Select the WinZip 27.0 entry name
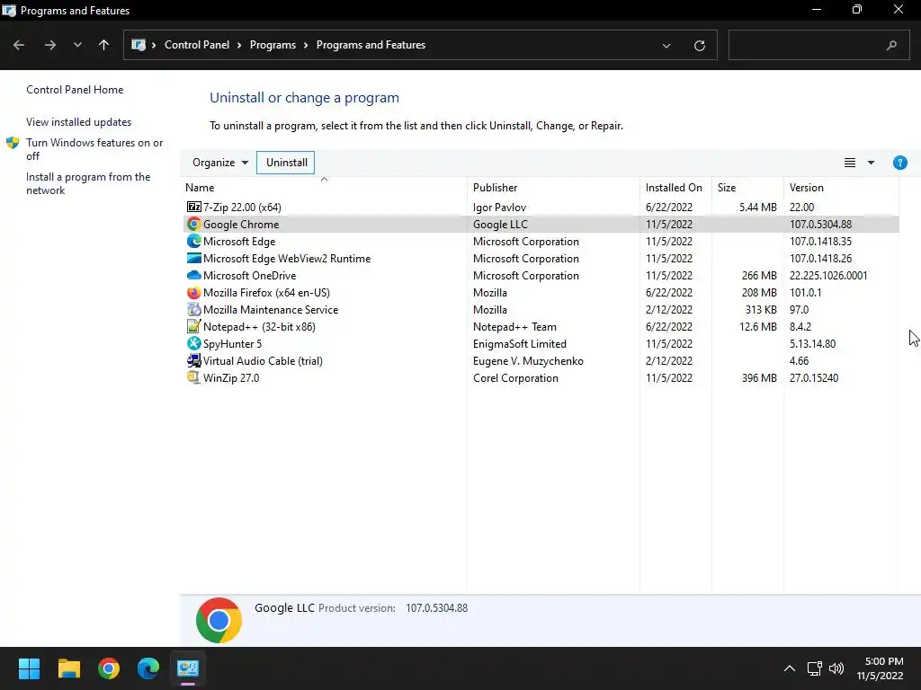 (x=231, y=378)
